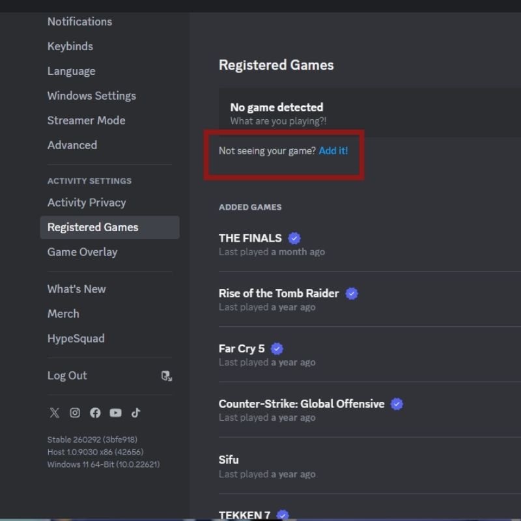
Task: Open Discord's TikTok social icon
Action: [135, 413]
